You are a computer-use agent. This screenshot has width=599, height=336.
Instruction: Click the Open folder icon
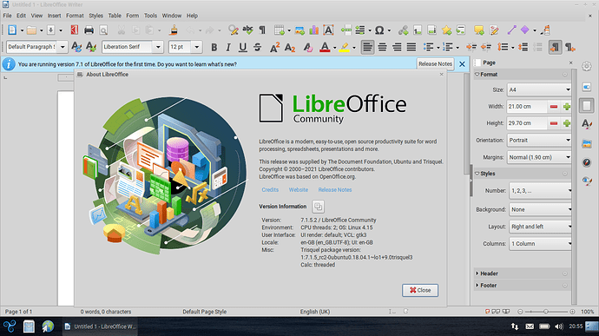(x=31, y=30)
